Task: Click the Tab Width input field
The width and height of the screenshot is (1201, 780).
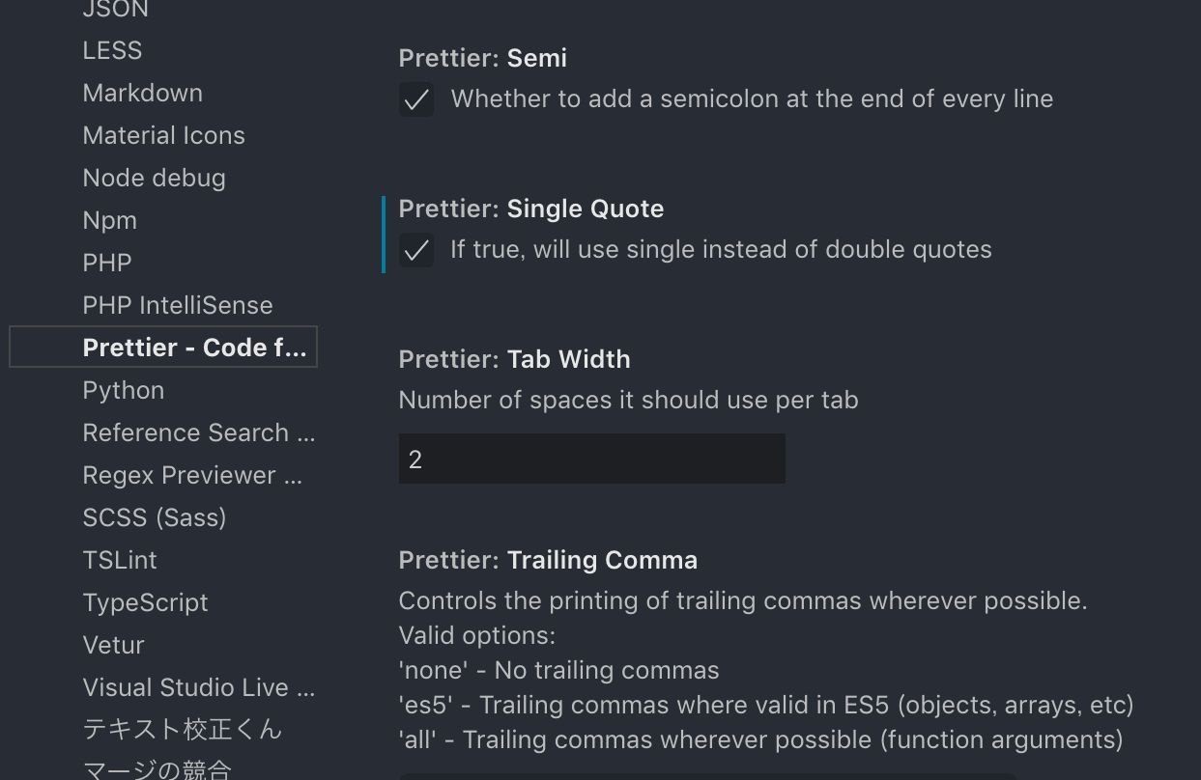Action: pyautogui.click(x=591, y=460)
